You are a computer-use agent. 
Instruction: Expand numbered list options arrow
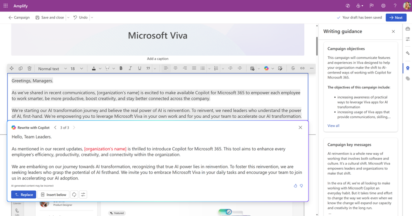[223, 69]
